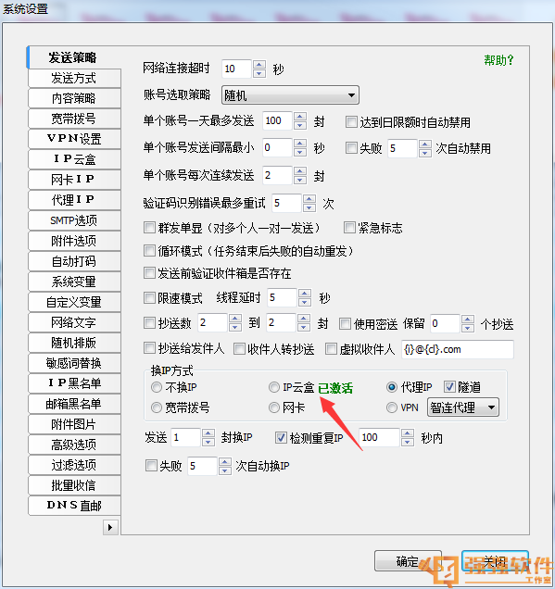Decrease 保留 copy count spinner
The image size is (555, 589).
[x=468, y=328]
